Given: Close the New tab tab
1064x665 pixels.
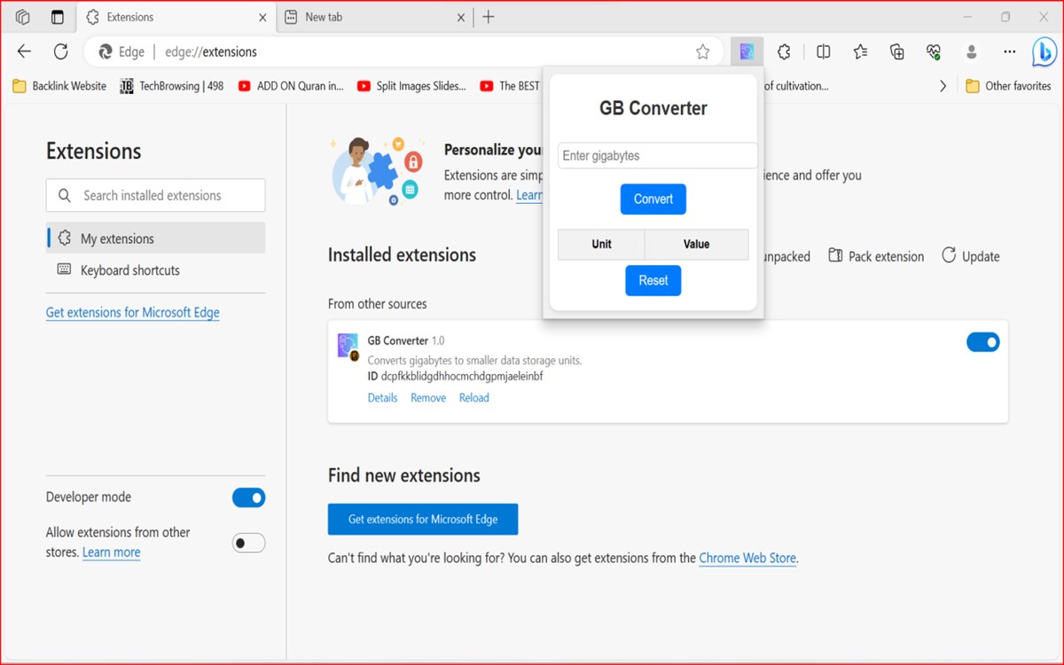Looking at the screenshot, I should [x=461, y=17].
